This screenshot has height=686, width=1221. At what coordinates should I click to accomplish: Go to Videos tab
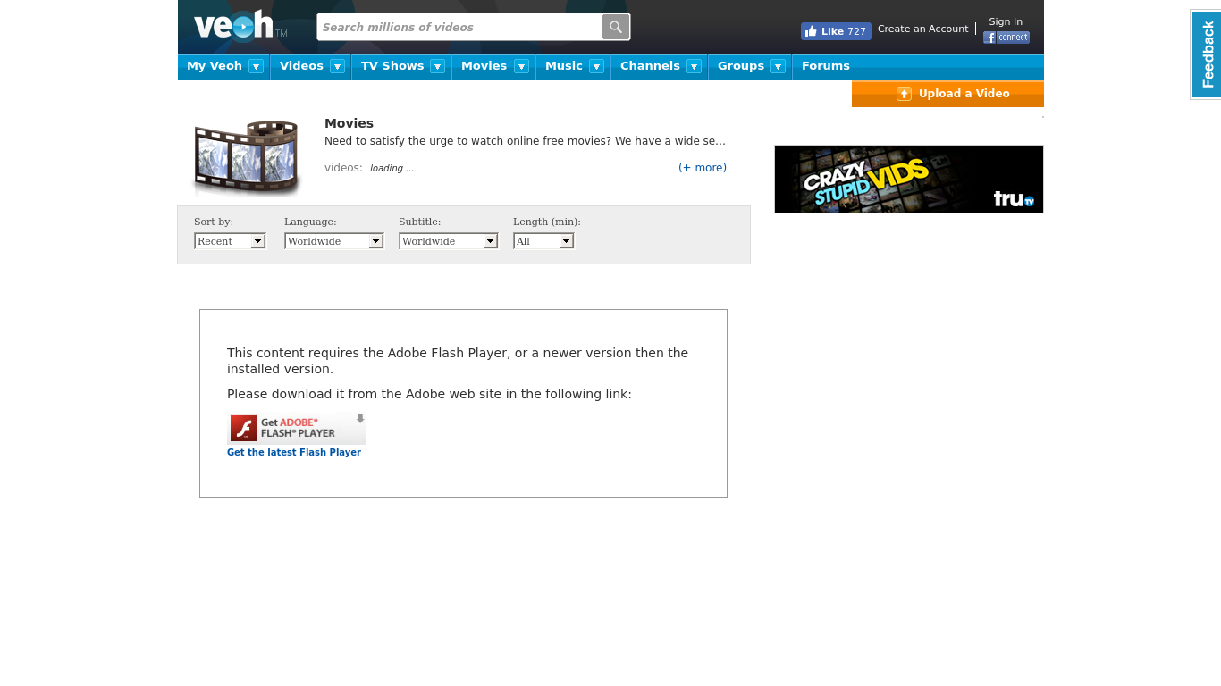coord(301,66)
